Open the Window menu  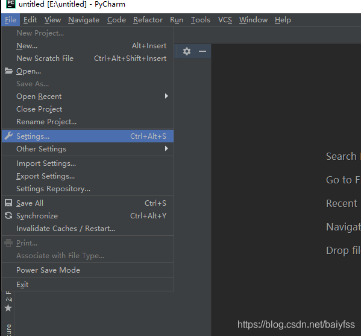coord(253,20)
